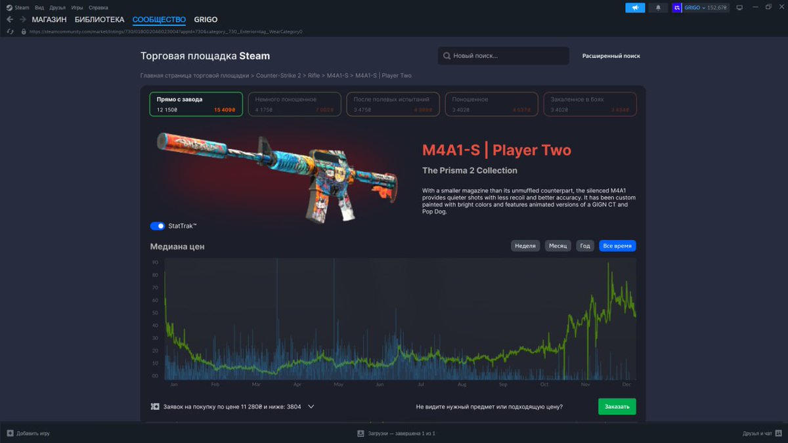The image size is (788, 443).
Task: Select Немного поношенное wear option
Action: [295, 104]
